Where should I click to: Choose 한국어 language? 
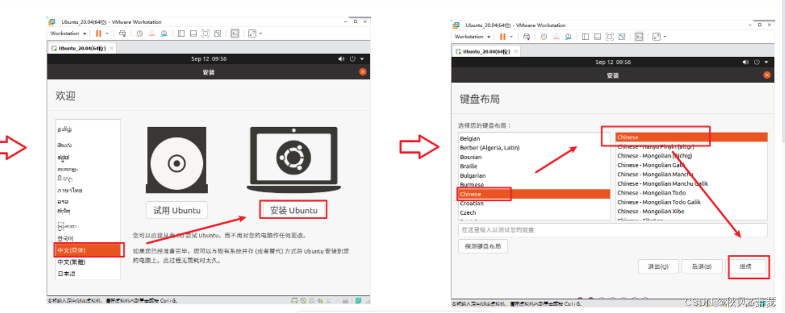coord(65,238)
